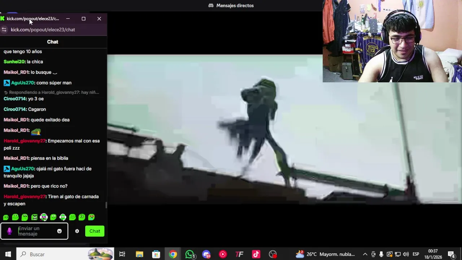Open the emoji picker smiley icon
Screen dimensions: 462x260
click(x=59, y=231)
